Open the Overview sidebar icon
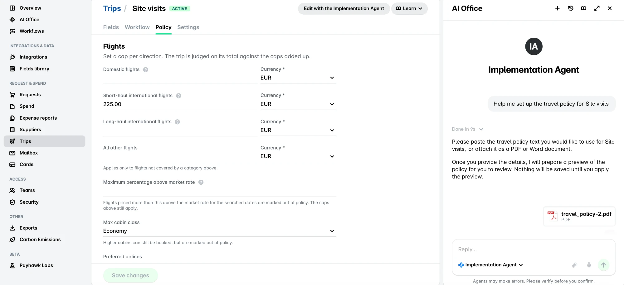Image resolution: width=624 pixels, height=285 pixels. pyautogui.click(x=12, y=8)
